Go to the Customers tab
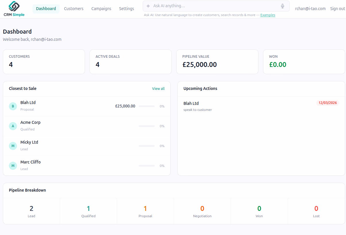 point(74,9)
